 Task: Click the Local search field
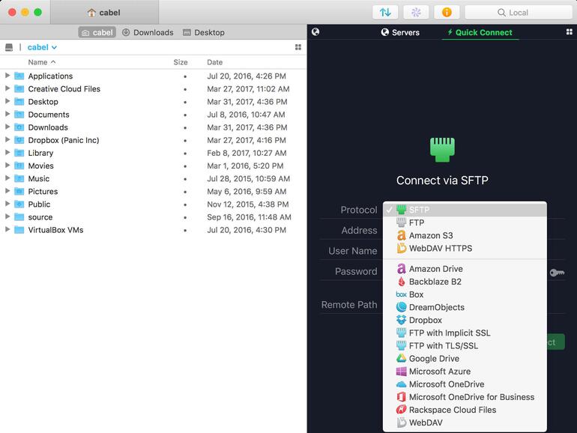(x=518, y=12)
